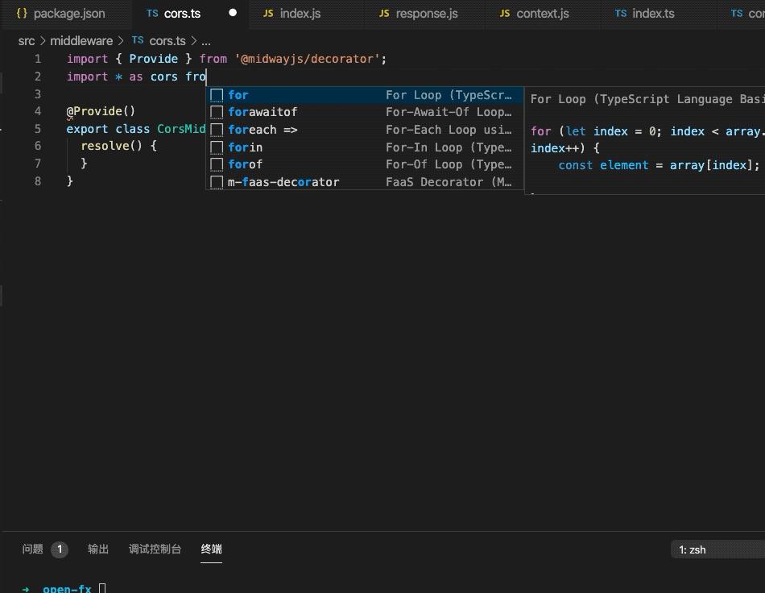This screenshot has height=593, width=765.
Task: Open the context.js tab
Action: (x=542, y=14)
